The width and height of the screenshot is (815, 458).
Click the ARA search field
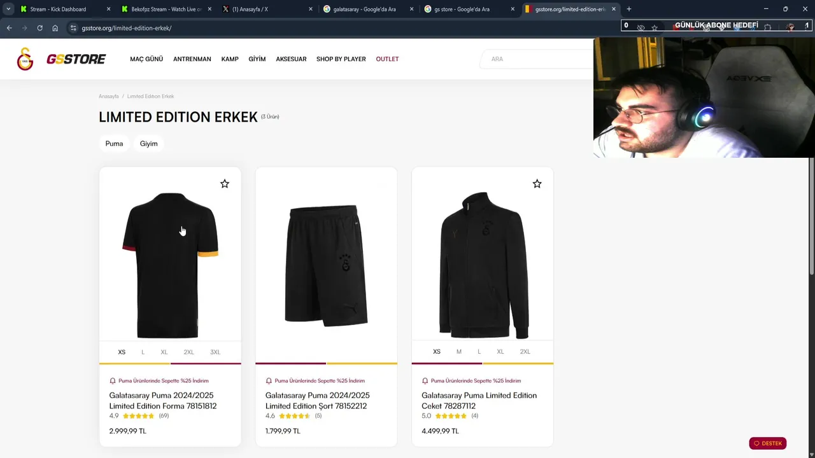tap(538, 59)
